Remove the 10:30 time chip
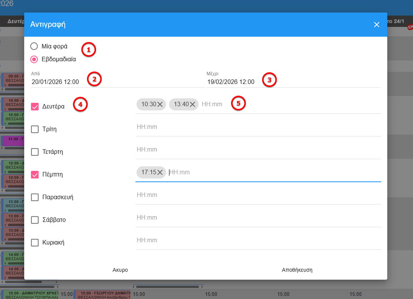 click(160, 104)
